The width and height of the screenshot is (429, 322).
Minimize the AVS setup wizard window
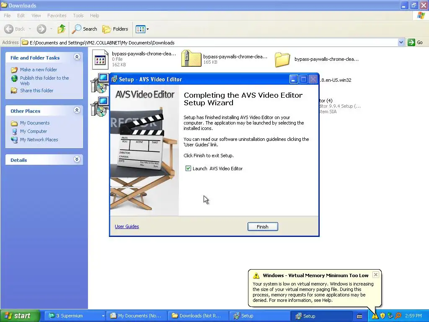click(x=293, y=79)
